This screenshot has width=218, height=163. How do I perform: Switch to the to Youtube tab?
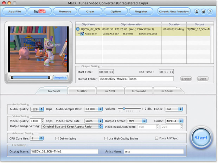(x=139, y=91)
